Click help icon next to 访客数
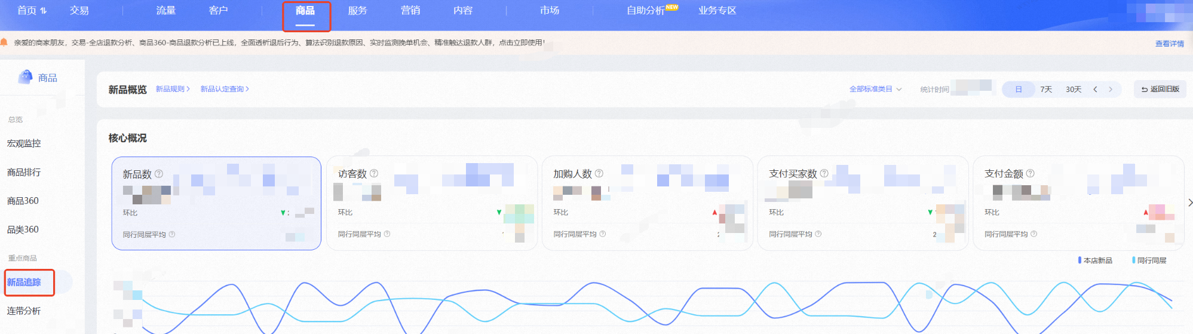Screen dimensions: 1193x334 pyautogui.click(x=374, y=173)
